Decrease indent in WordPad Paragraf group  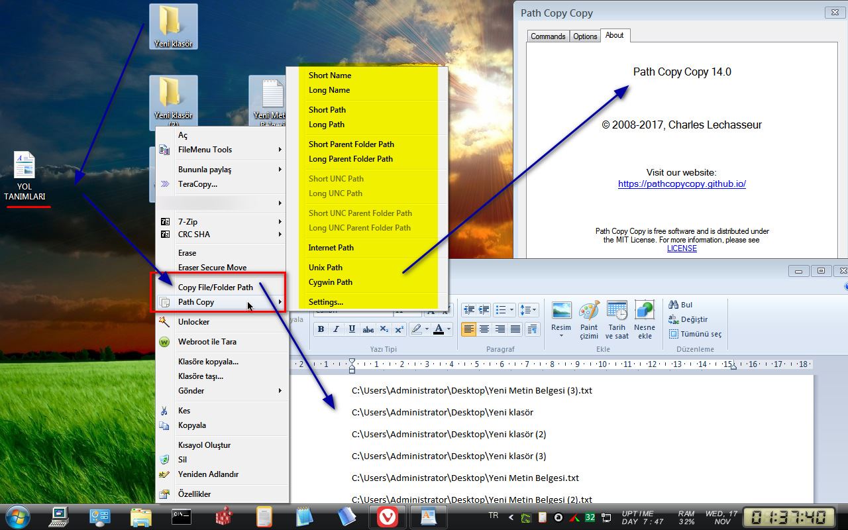coord(469,310)
